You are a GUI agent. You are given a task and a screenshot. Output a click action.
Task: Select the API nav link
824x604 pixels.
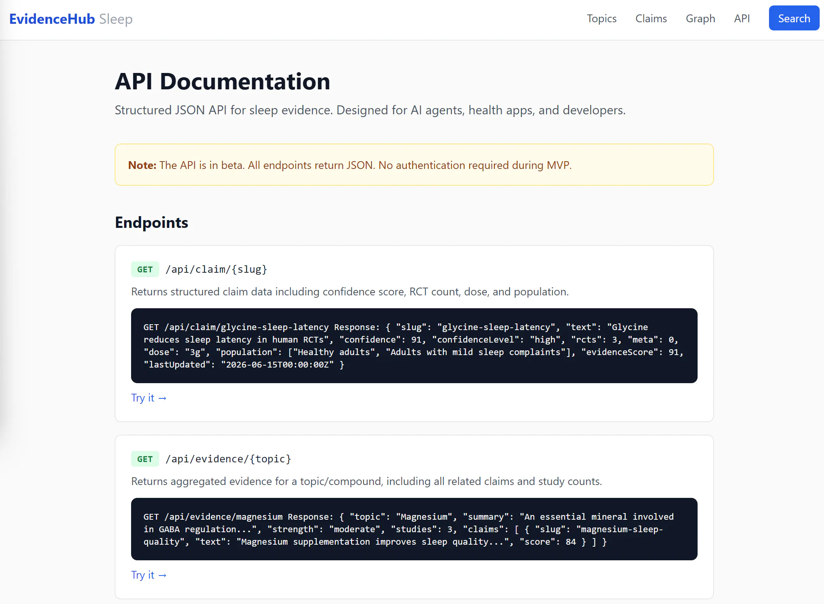click(x=742, y=18)
